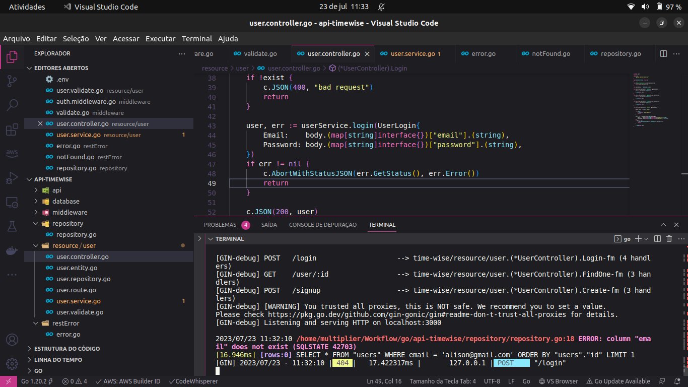Click the (*UserController).Login breadcrumb
Image resolution: width=688 pixels, height=387 pixels.
(x=368, y=68)
